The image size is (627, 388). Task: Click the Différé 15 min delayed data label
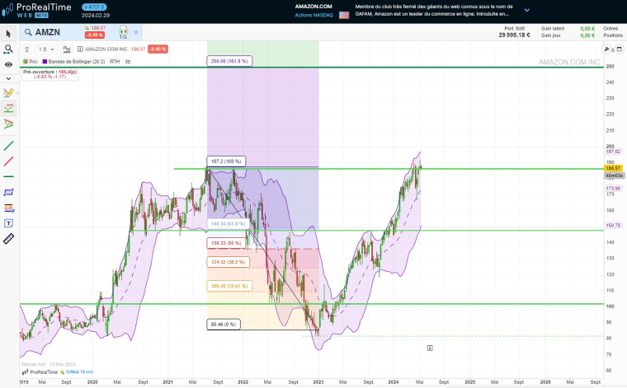point(79,372)
